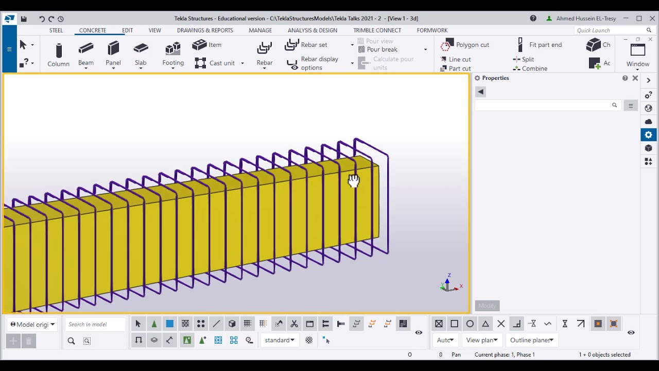659x371 pixels.
Task: Click the Save icon in title bar
Action: tap(24, 19)
